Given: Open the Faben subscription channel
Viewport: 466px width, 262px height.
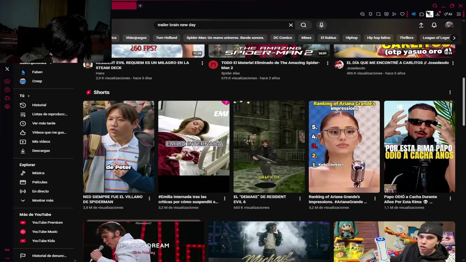Looking at the screenshot, I should coord(37,72).
